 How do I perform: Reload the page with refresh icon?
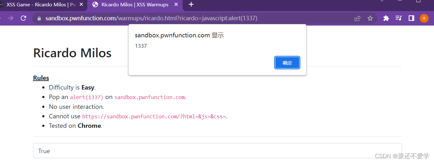click(23, 18)
